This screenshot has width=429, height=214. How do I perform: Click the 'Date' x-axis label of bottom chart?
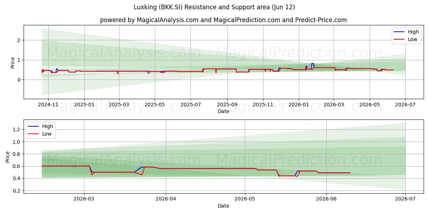pyautogui.click(x=223, y=206)
